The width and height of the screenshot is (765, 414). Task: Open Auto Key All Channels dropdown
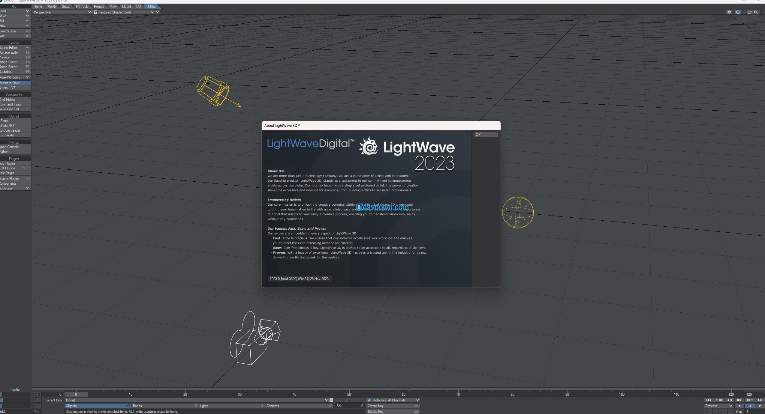coord(396,400)
